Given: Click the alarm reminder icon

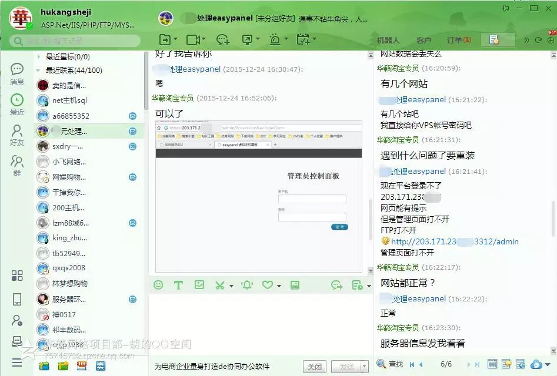Looking at the screenshot, I should (275, 39).
